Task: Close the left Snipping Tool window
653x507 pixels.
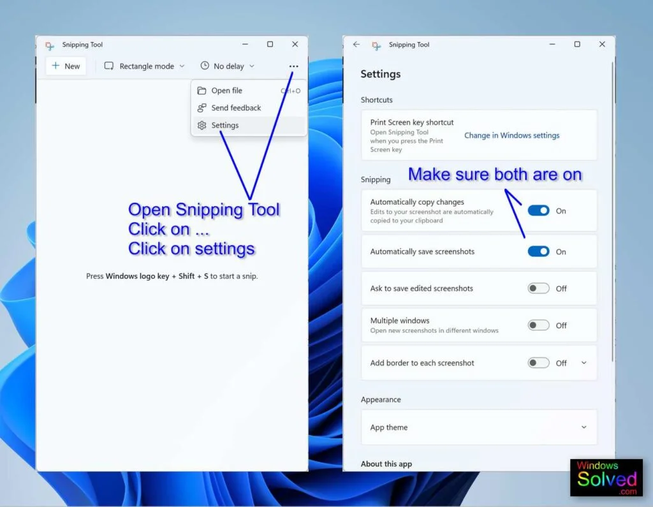Action: coord(295,44)
